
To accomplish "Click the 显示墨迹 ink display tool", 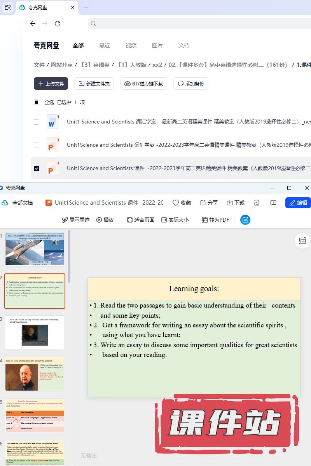I will (76, 220).
